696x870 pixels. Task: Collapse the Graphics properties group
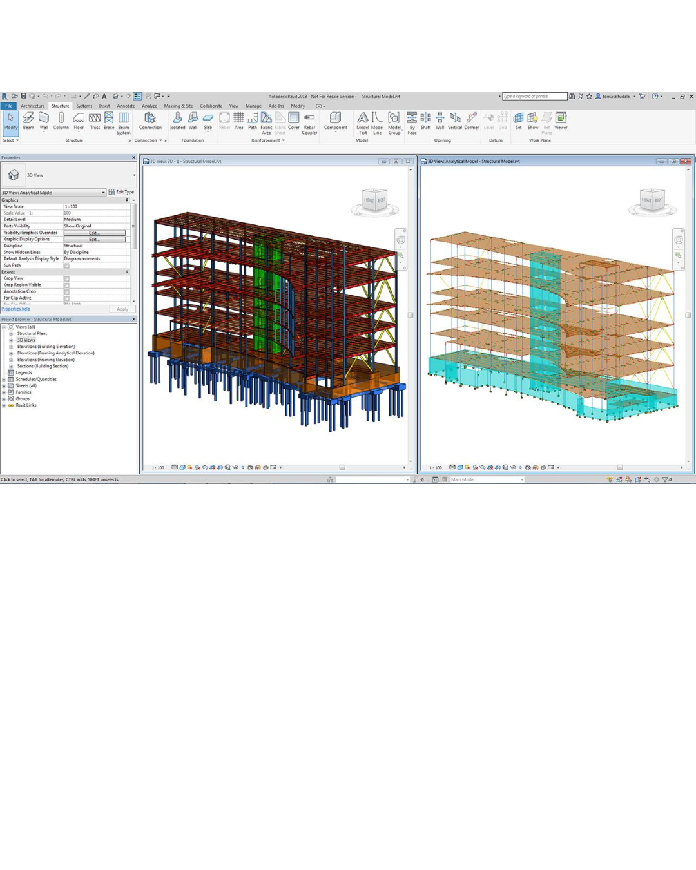point(127,200)
